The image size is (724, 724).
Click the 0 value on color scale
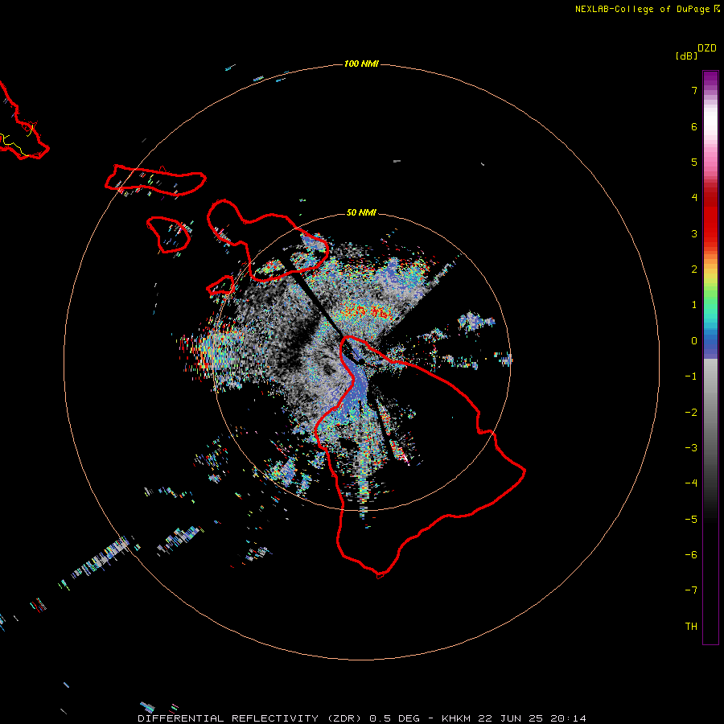(694, 341)
